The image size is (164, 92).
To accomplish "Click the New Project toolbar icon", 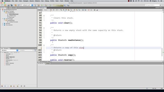I will pyautogui.click(x=5, y=5).
